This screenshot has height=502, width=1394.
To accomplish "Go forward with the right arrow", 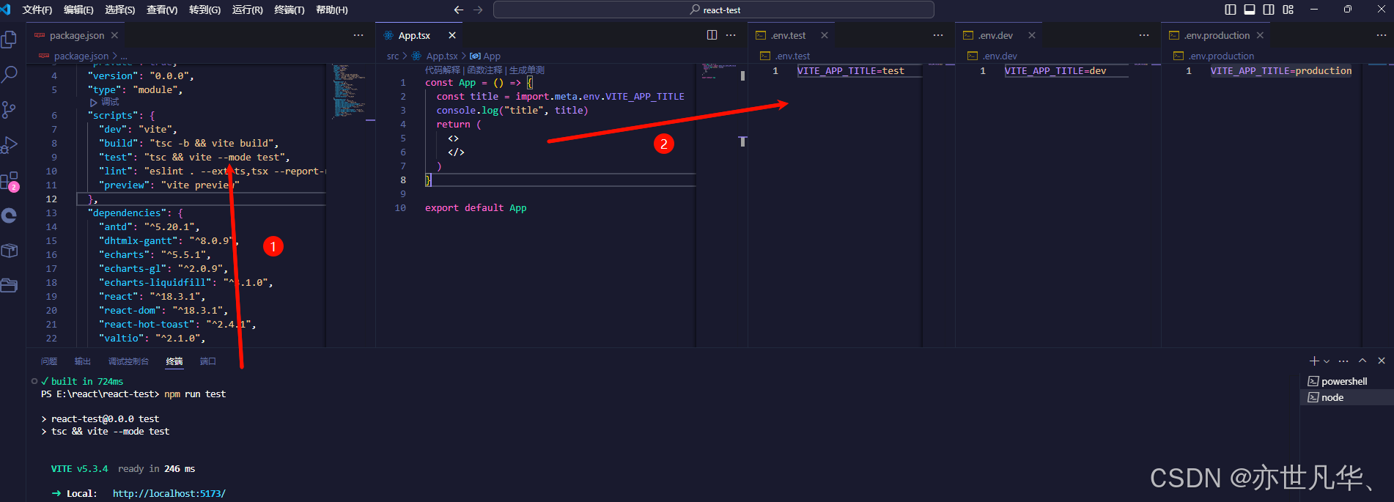I will click(x=478, y=10).
